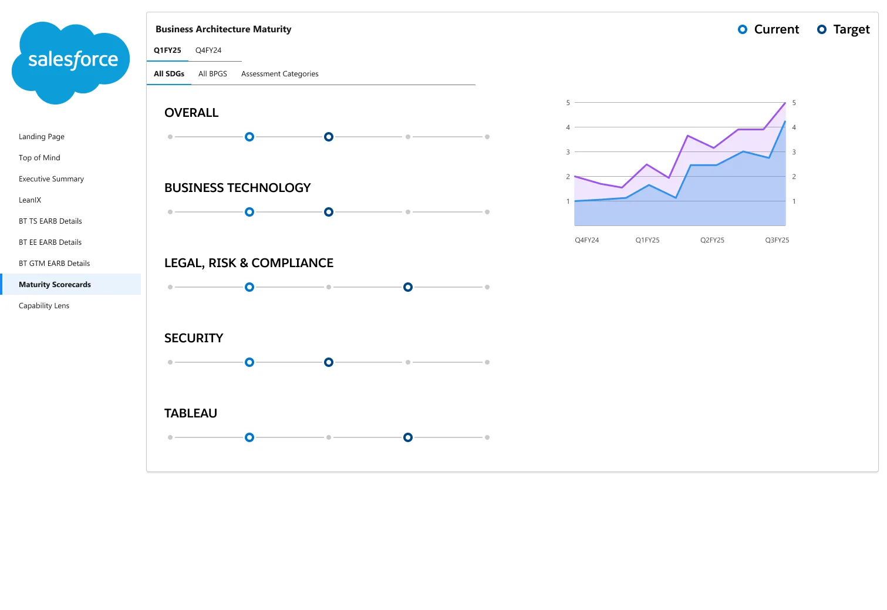Click the purple target line peak
This screenshot has width=887, height=610.
tap(785, 103)
